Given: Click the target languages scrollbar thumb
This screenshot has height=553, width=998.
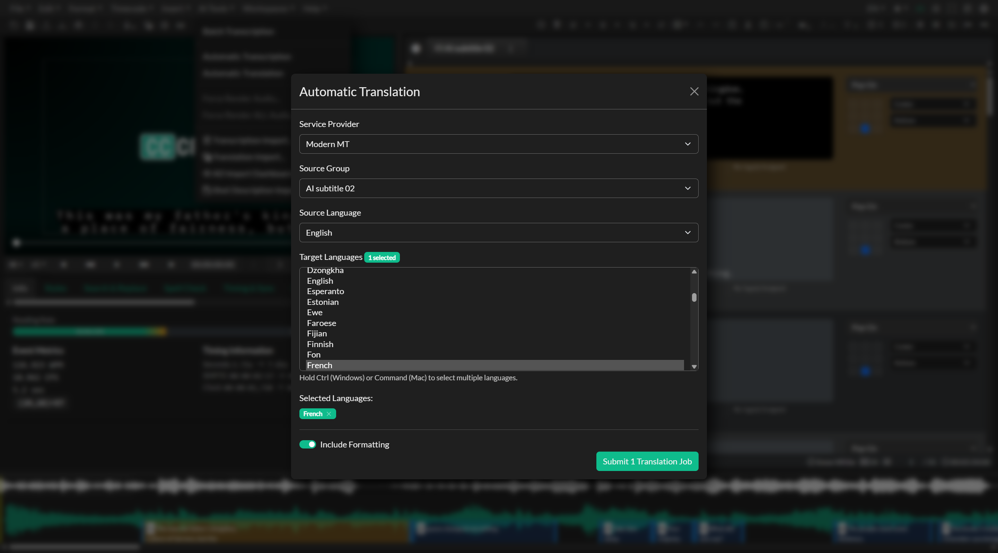Looking at the screenshot, I should pyautogui.click(x=694, y=297).
